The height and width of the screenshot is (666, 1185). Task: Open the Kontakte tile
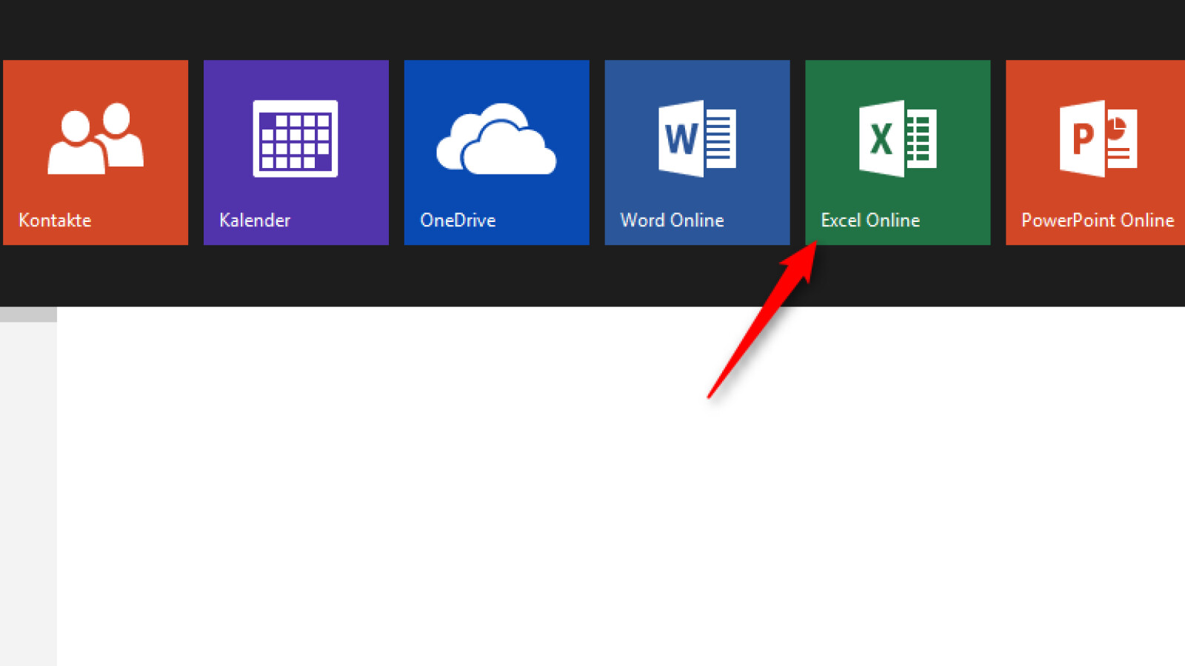[96, 152]
